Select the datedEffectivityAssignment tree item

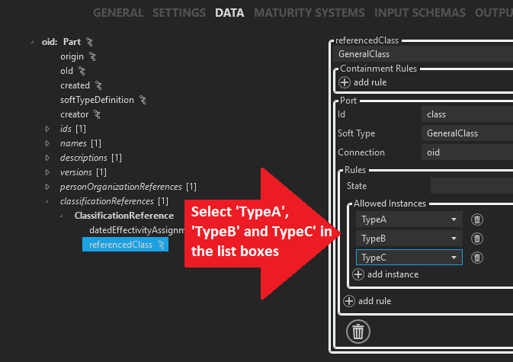(137, 230)
